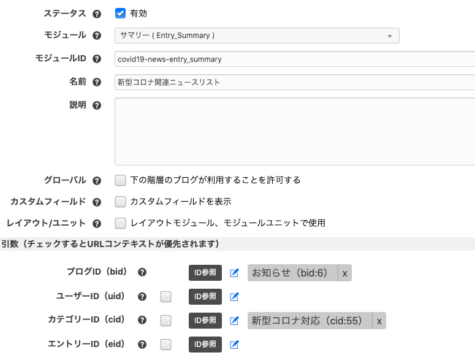Click the 名前 text field

click(294, 82)
